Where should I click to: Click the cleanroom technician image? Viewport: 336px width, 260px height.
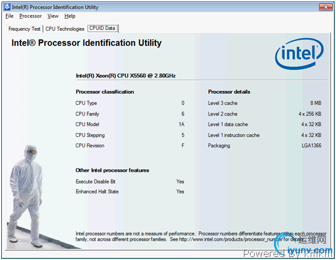point(25,196)
